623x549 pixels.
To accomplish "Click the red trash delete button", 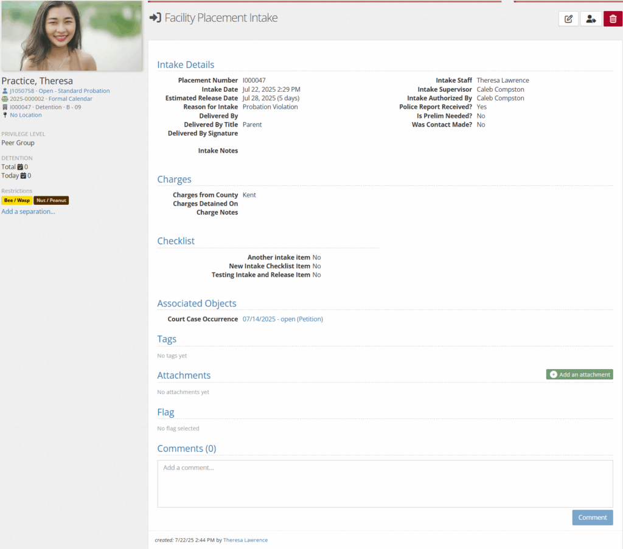I will 613,19.
